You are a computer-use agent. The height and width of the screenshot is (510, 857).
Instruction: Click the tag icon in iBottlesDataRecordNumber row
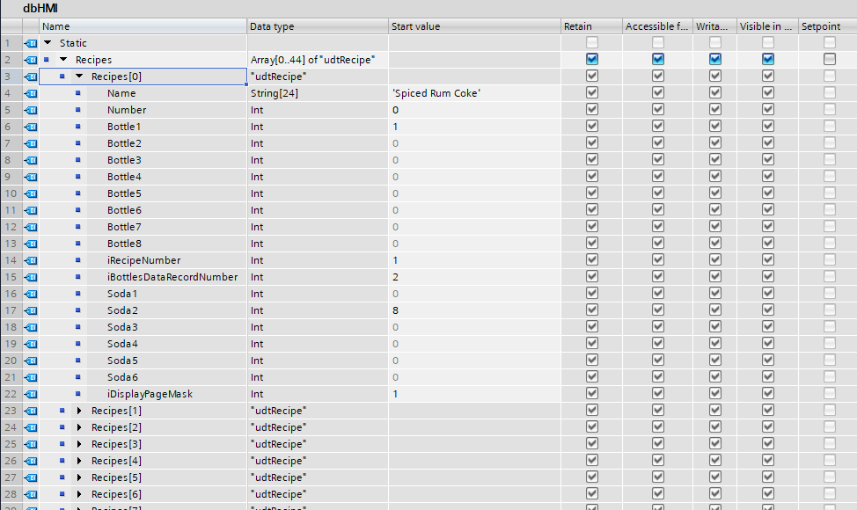[31, 277]
